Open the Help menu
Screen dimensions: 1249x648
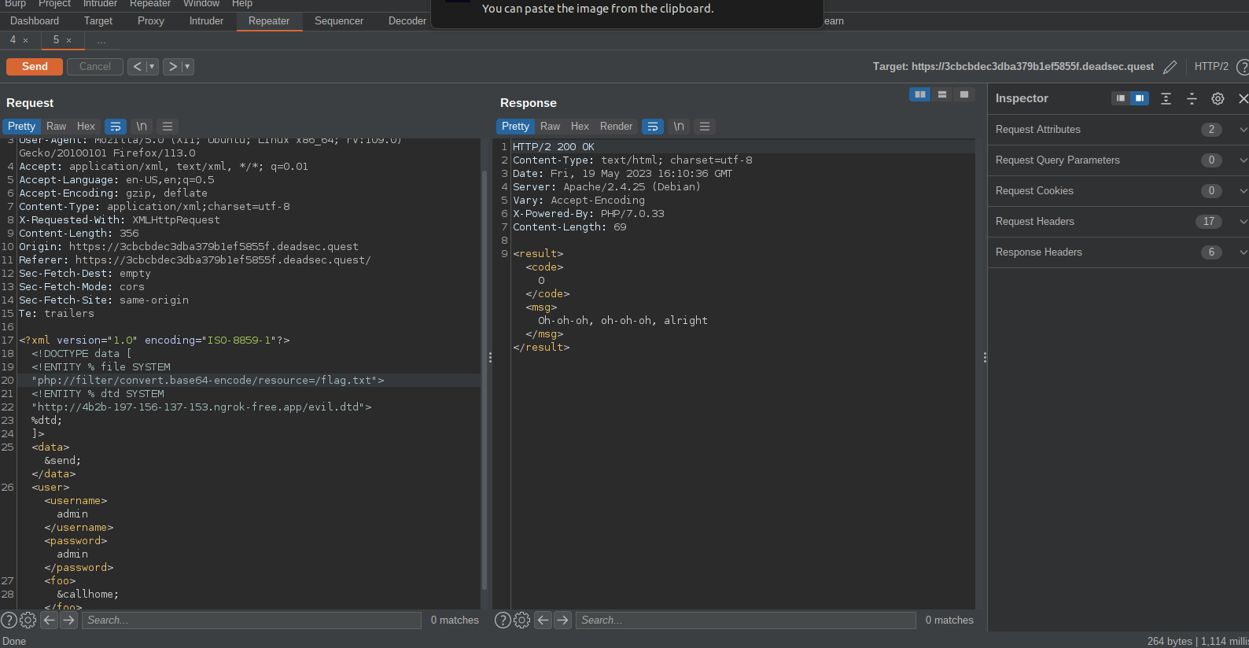(242, 4)
